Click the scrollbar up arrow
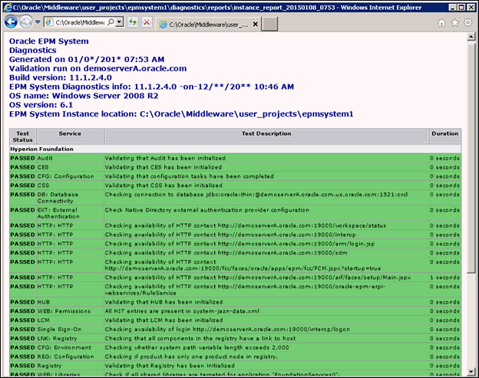The width and height of the screenshot is (479, 378). pos(471,37)
